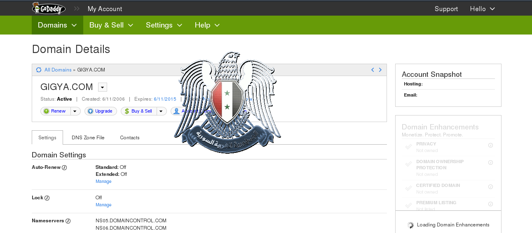
Task: Go to previous domain arrow
Action: 373,70
